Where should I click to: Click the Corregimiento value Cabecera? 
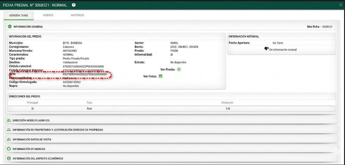[69, 47]
